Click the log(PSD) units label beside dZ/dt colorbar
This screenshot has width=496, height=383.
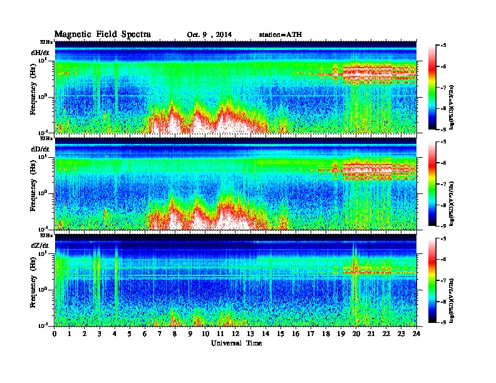pos(452,300)
